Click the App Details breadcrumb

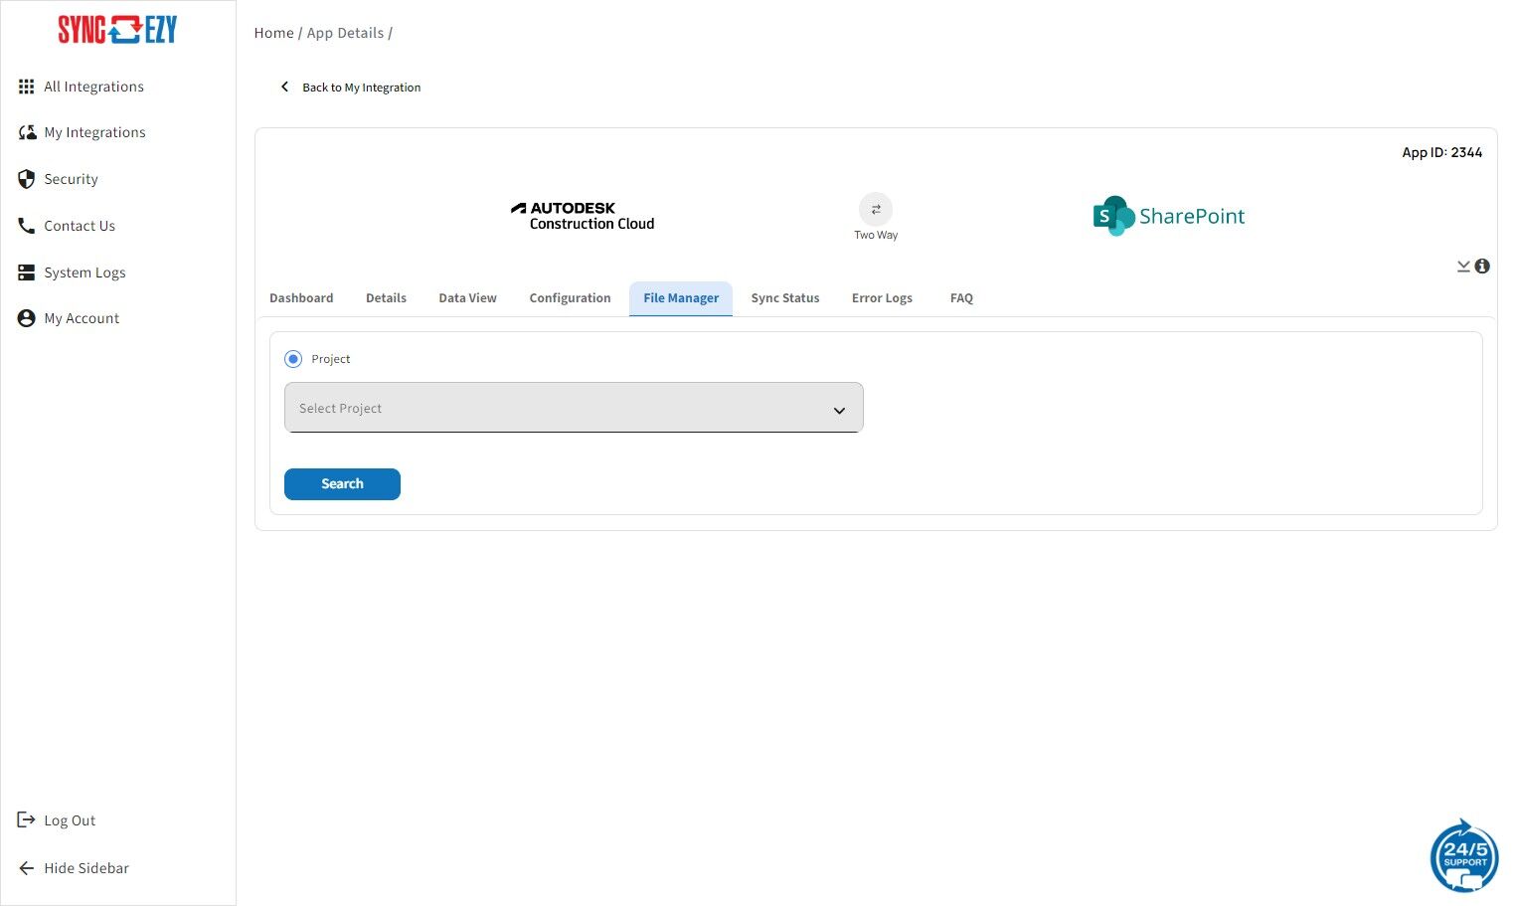tap(345, 33)
